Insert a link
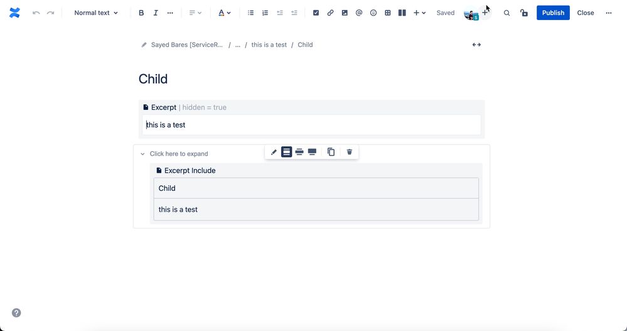This screenshot has width=627, height=331. 330,13
